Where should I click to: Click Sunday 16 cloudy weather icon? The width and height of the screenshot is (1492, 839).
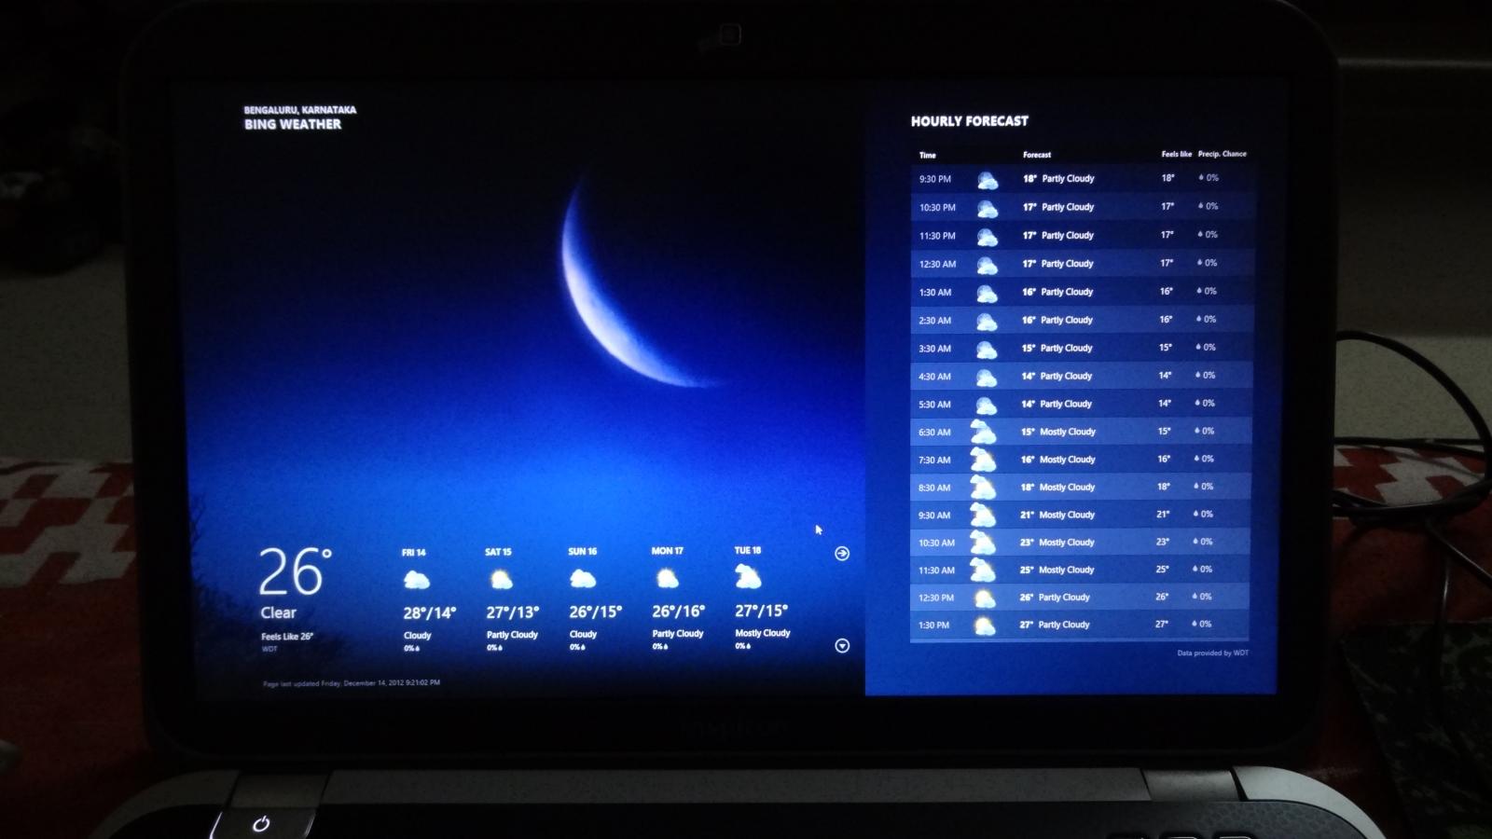[x=583, y=580]
